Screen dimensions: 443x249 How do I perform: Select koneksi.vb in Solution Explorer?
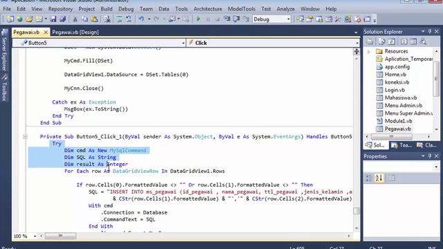pos(397,82)
